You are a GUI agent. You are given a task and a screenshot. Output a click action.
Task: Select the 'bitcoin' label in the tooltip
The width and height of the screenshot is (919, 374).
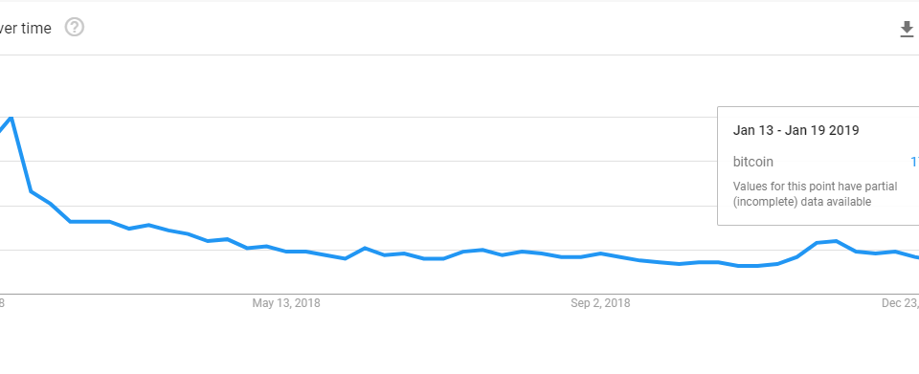click(x=753, y=162)
